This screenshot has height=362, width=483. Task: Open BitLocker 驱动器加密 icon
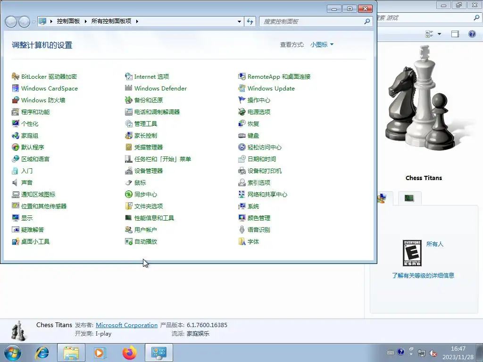16,76
